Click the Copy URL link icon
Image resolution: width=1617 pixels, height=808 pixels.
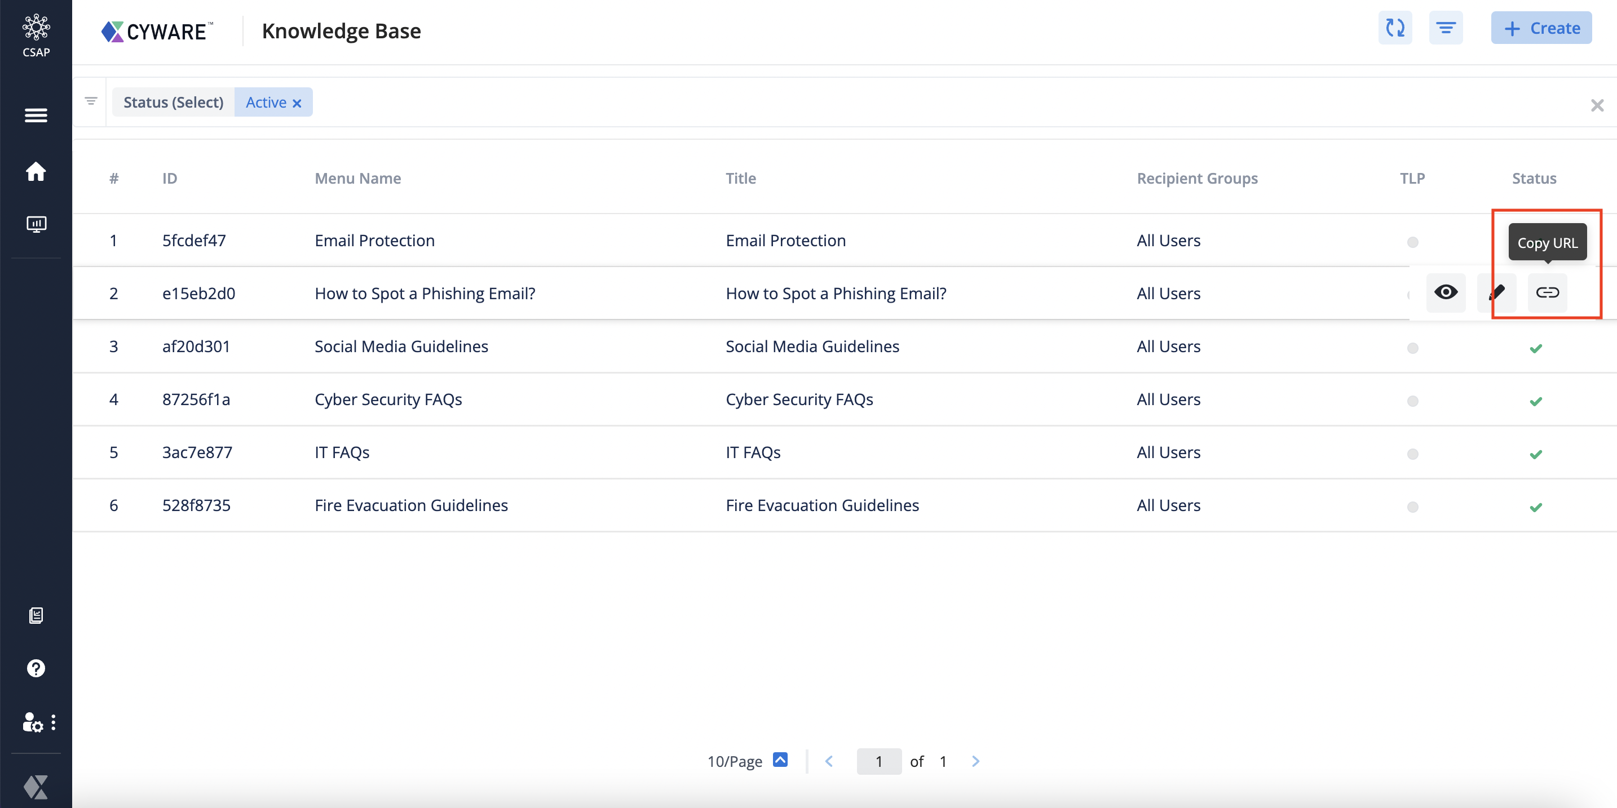click(1547, 292)
